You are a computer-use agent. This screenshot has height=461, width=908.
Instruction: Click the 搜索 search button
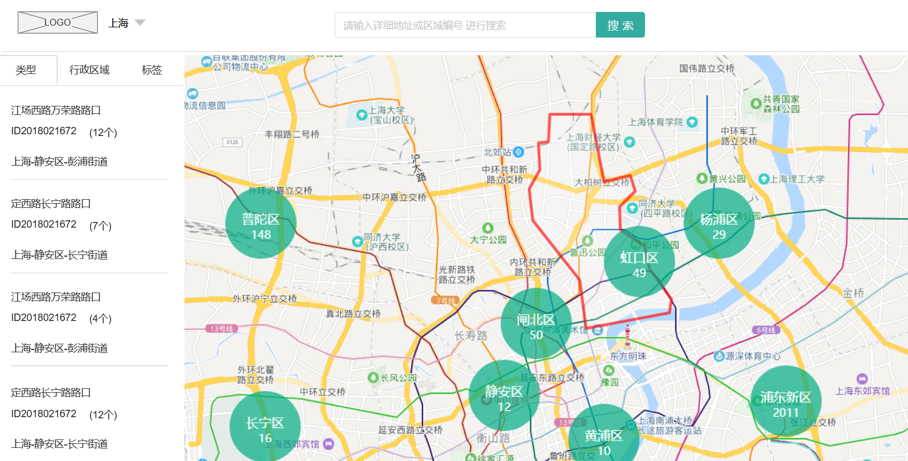pos(621,25)
